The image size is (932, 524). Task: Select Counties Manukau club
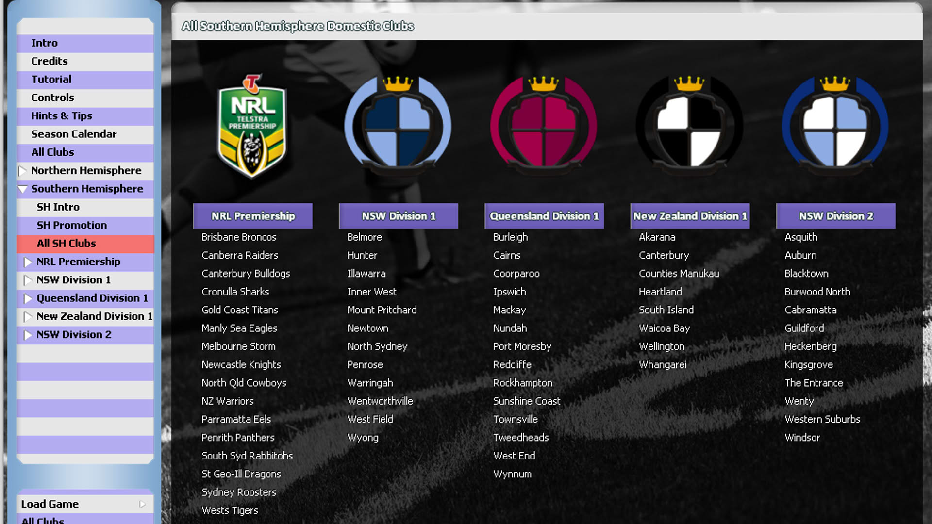679,274
